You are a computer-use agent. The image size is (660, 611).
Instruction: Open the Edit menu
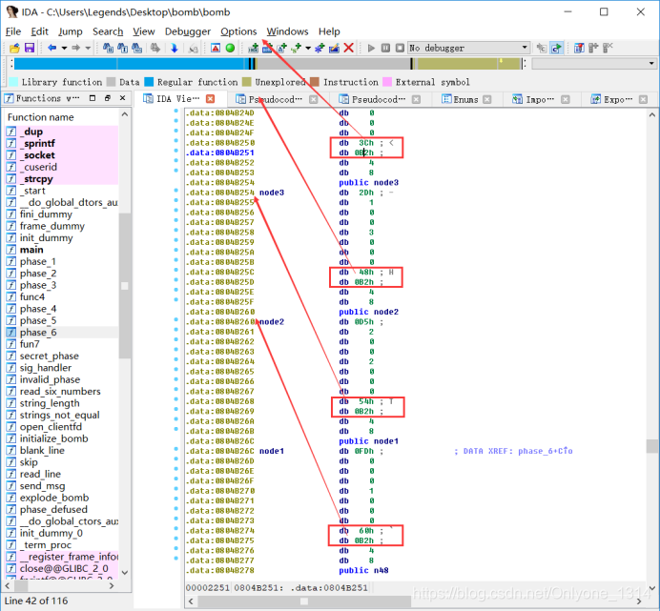(39, 31)
